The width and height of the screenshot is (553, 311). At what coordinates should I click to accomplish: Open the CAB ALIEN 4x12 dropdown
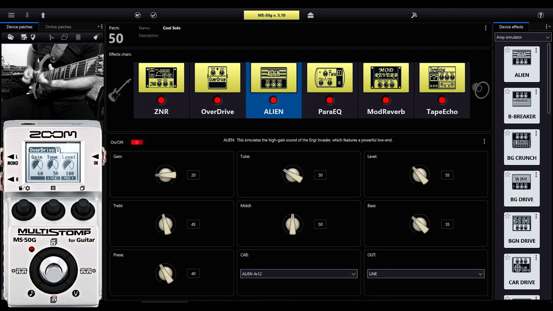coord(299,274)
